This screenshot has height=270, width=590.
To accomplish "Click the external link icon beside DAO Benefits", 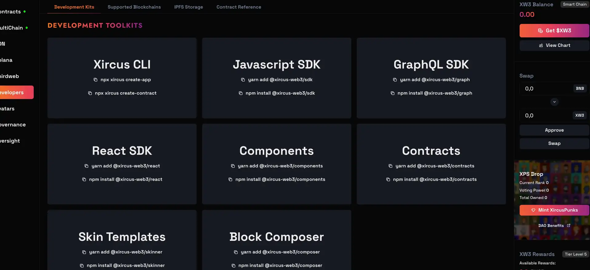I will coord(568,226).
